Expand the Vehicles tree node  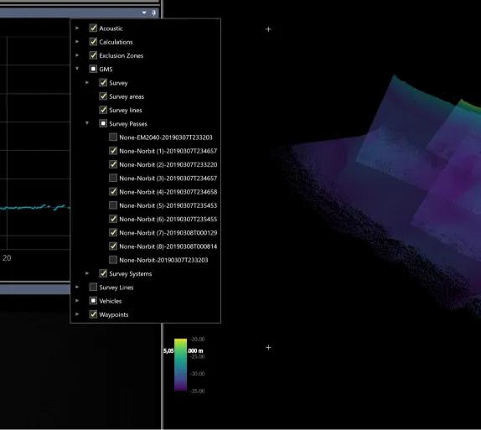click(x=77, y=300)
